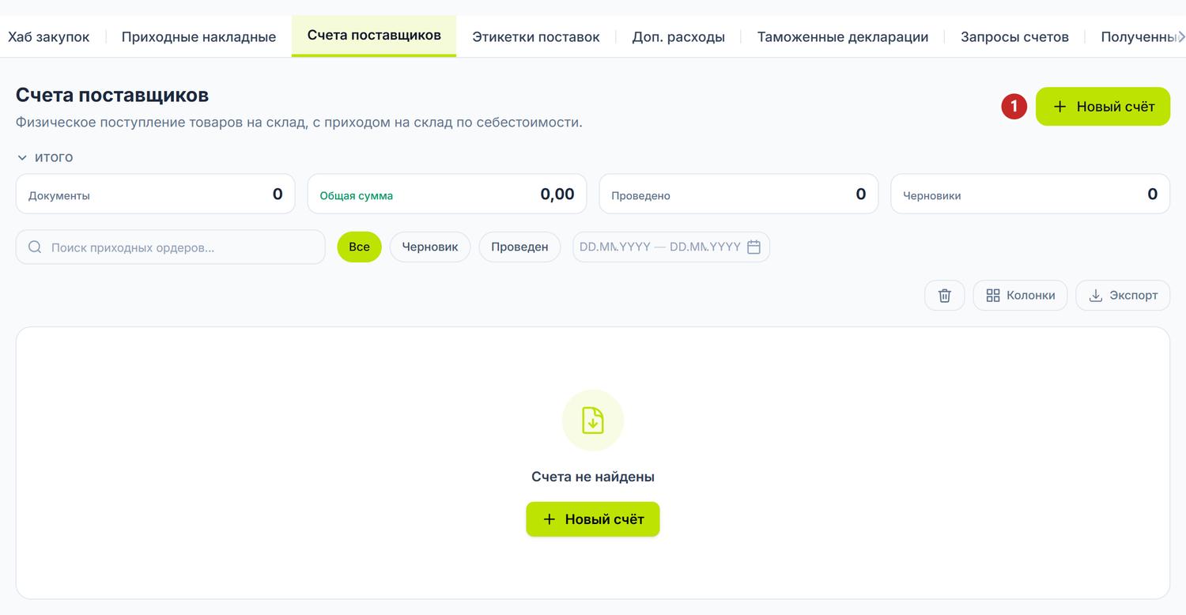
Task: Click the date range input field
Action: coord(671,247)
